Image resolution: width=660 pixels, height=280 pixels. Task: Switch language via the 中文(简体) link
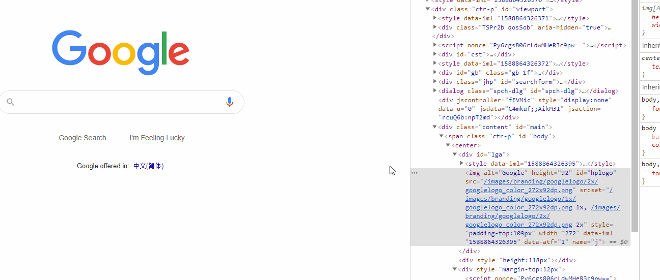[x=148, y=166]
